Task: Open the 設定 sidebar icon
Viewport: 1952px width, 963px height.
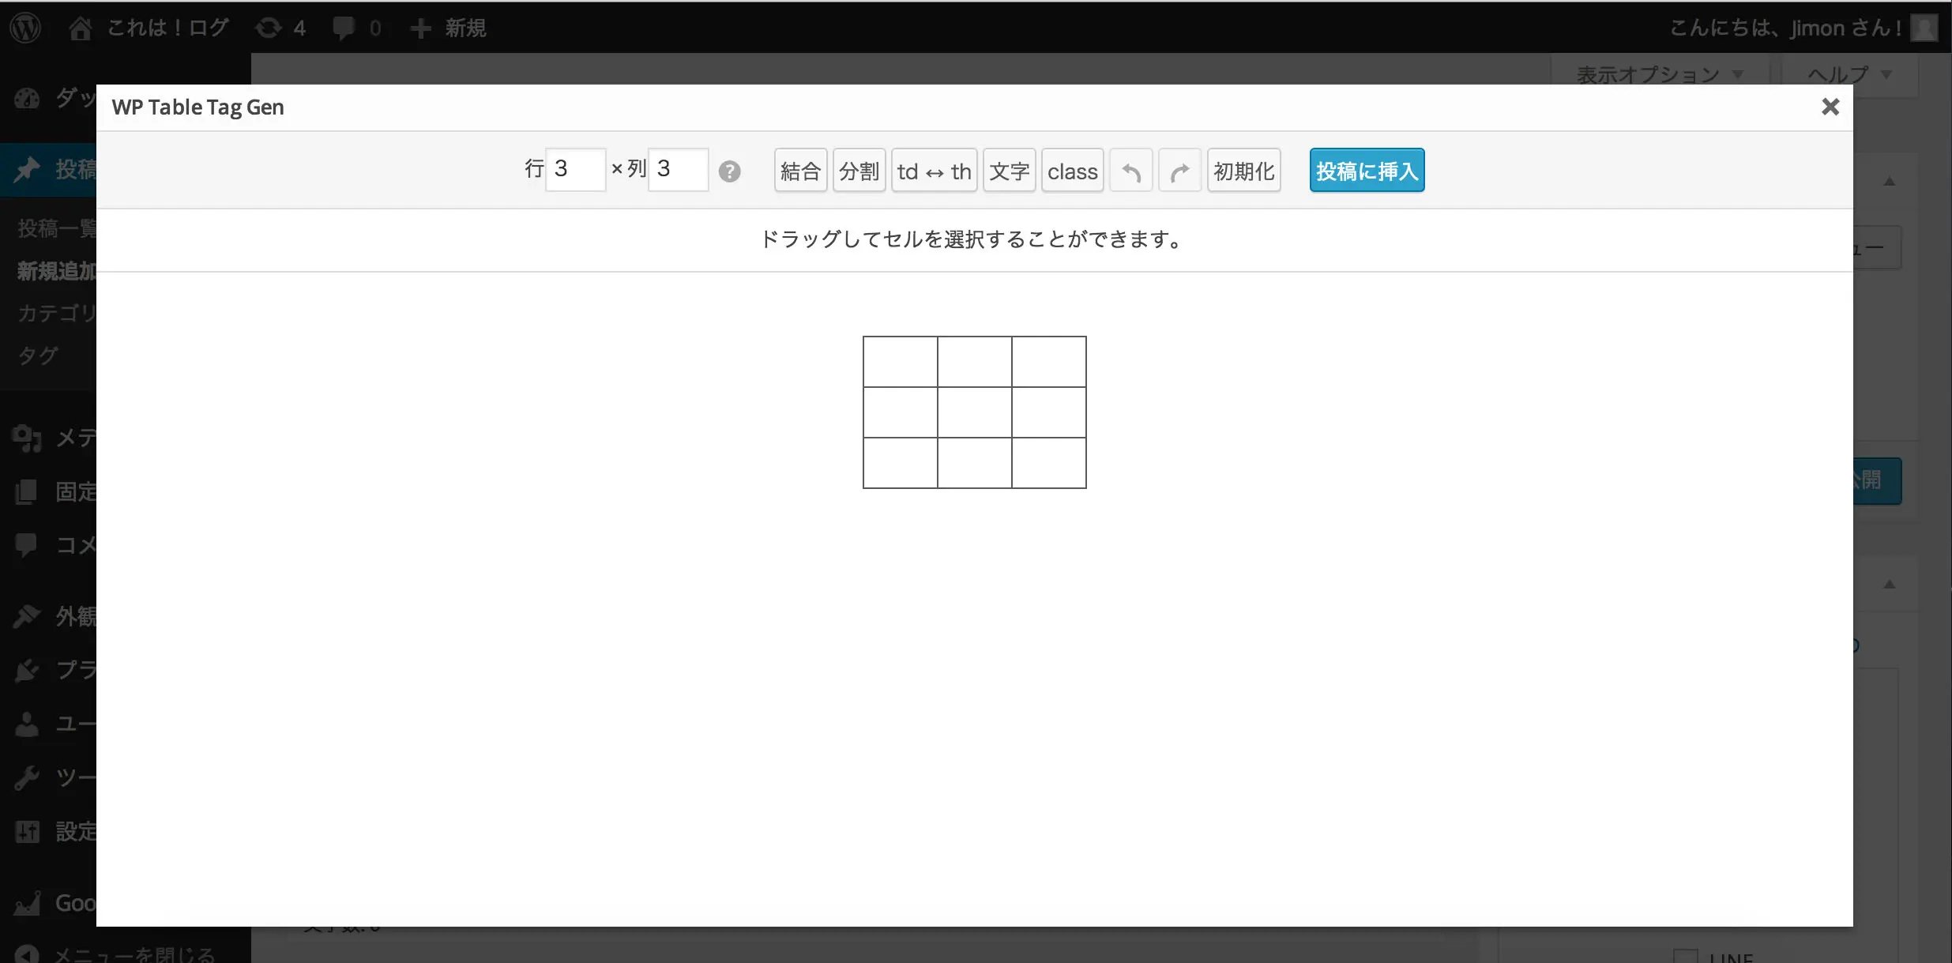Action: tap(26, 831)
